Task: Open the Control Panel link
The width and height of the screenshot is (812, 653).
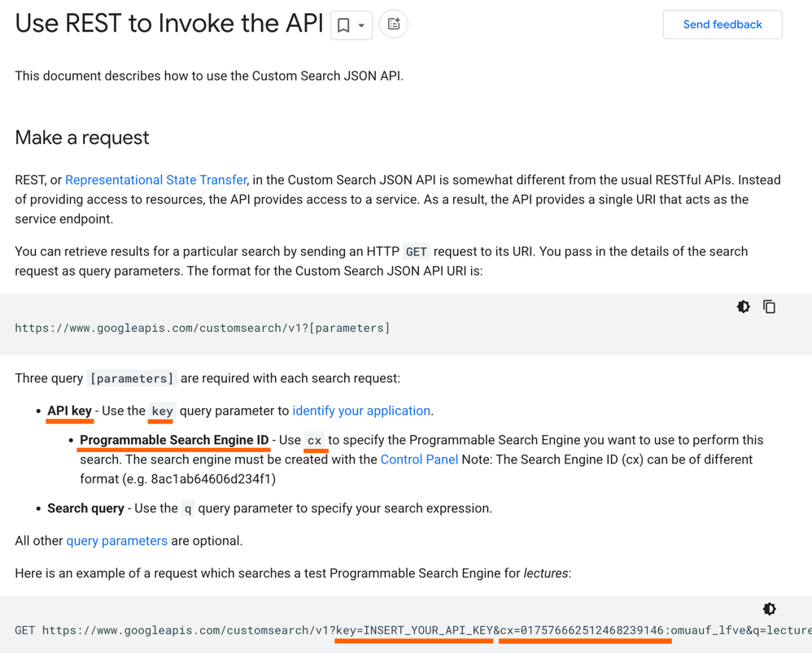Action: pyautogui.click(x=420, y=459)
